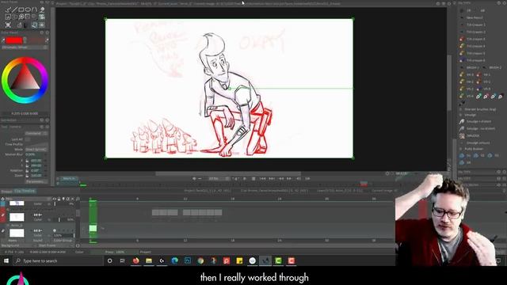The image size is (507, 285).
Task: Select the TVP crayon 4 brush icon
Action: tap(462, 46)
